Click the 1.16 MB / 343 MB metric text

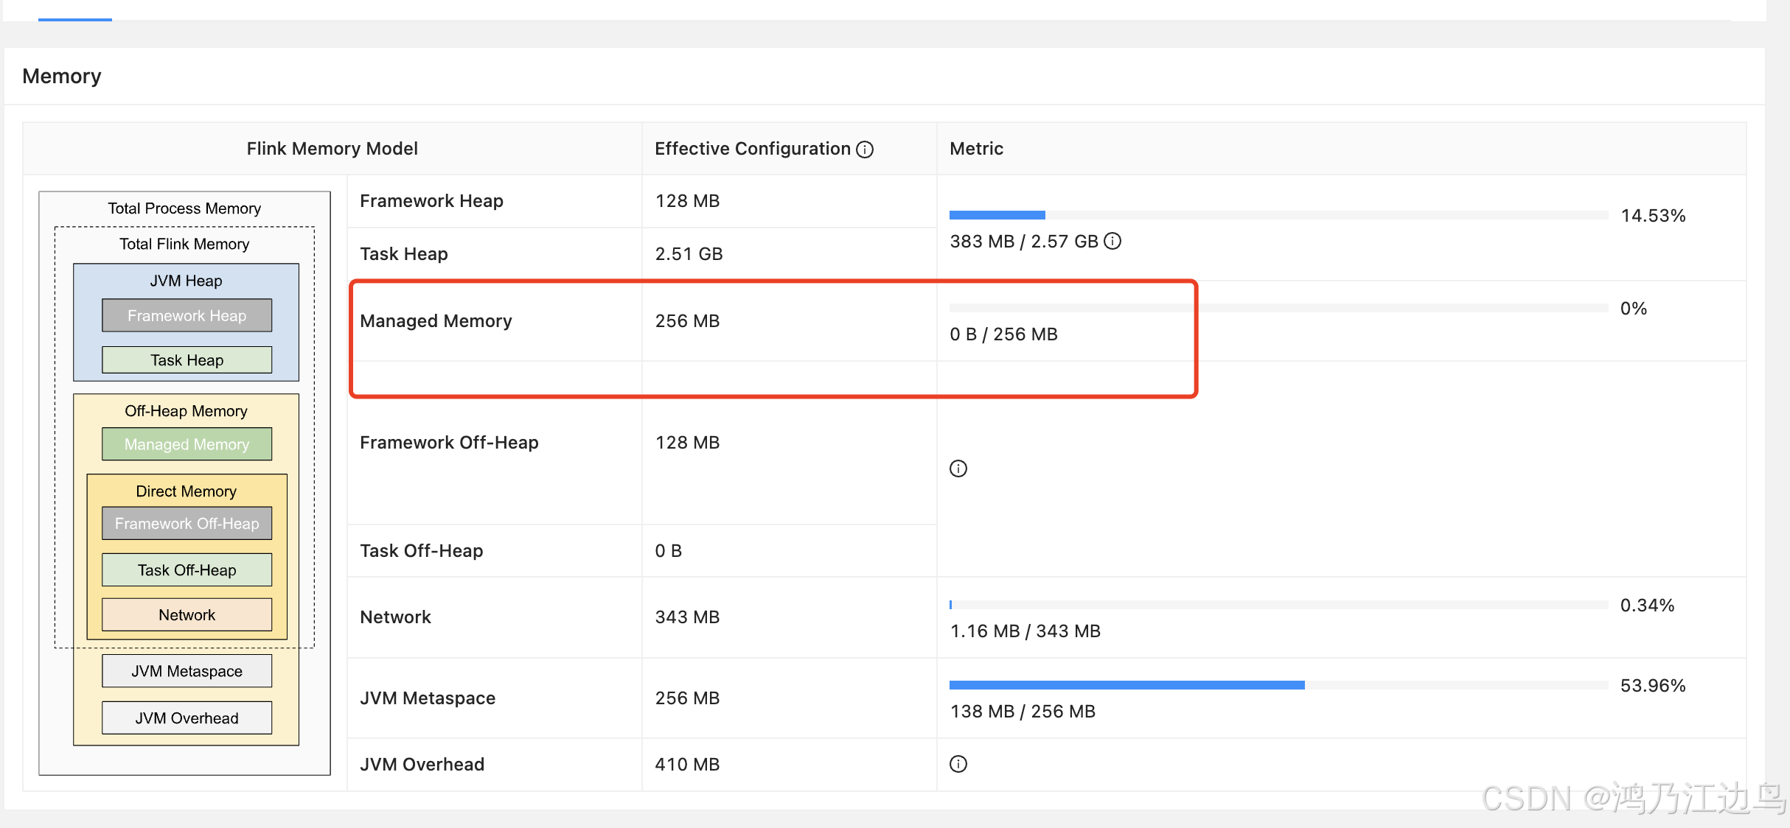coord(1025,631)
